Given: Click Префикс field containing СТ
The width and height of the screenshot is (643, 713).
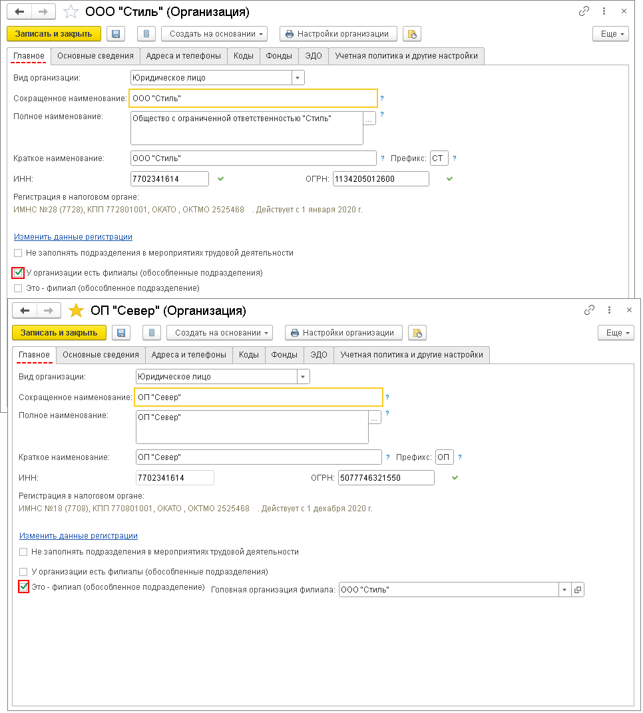Looking at the screenshot, I should [439, 158].
